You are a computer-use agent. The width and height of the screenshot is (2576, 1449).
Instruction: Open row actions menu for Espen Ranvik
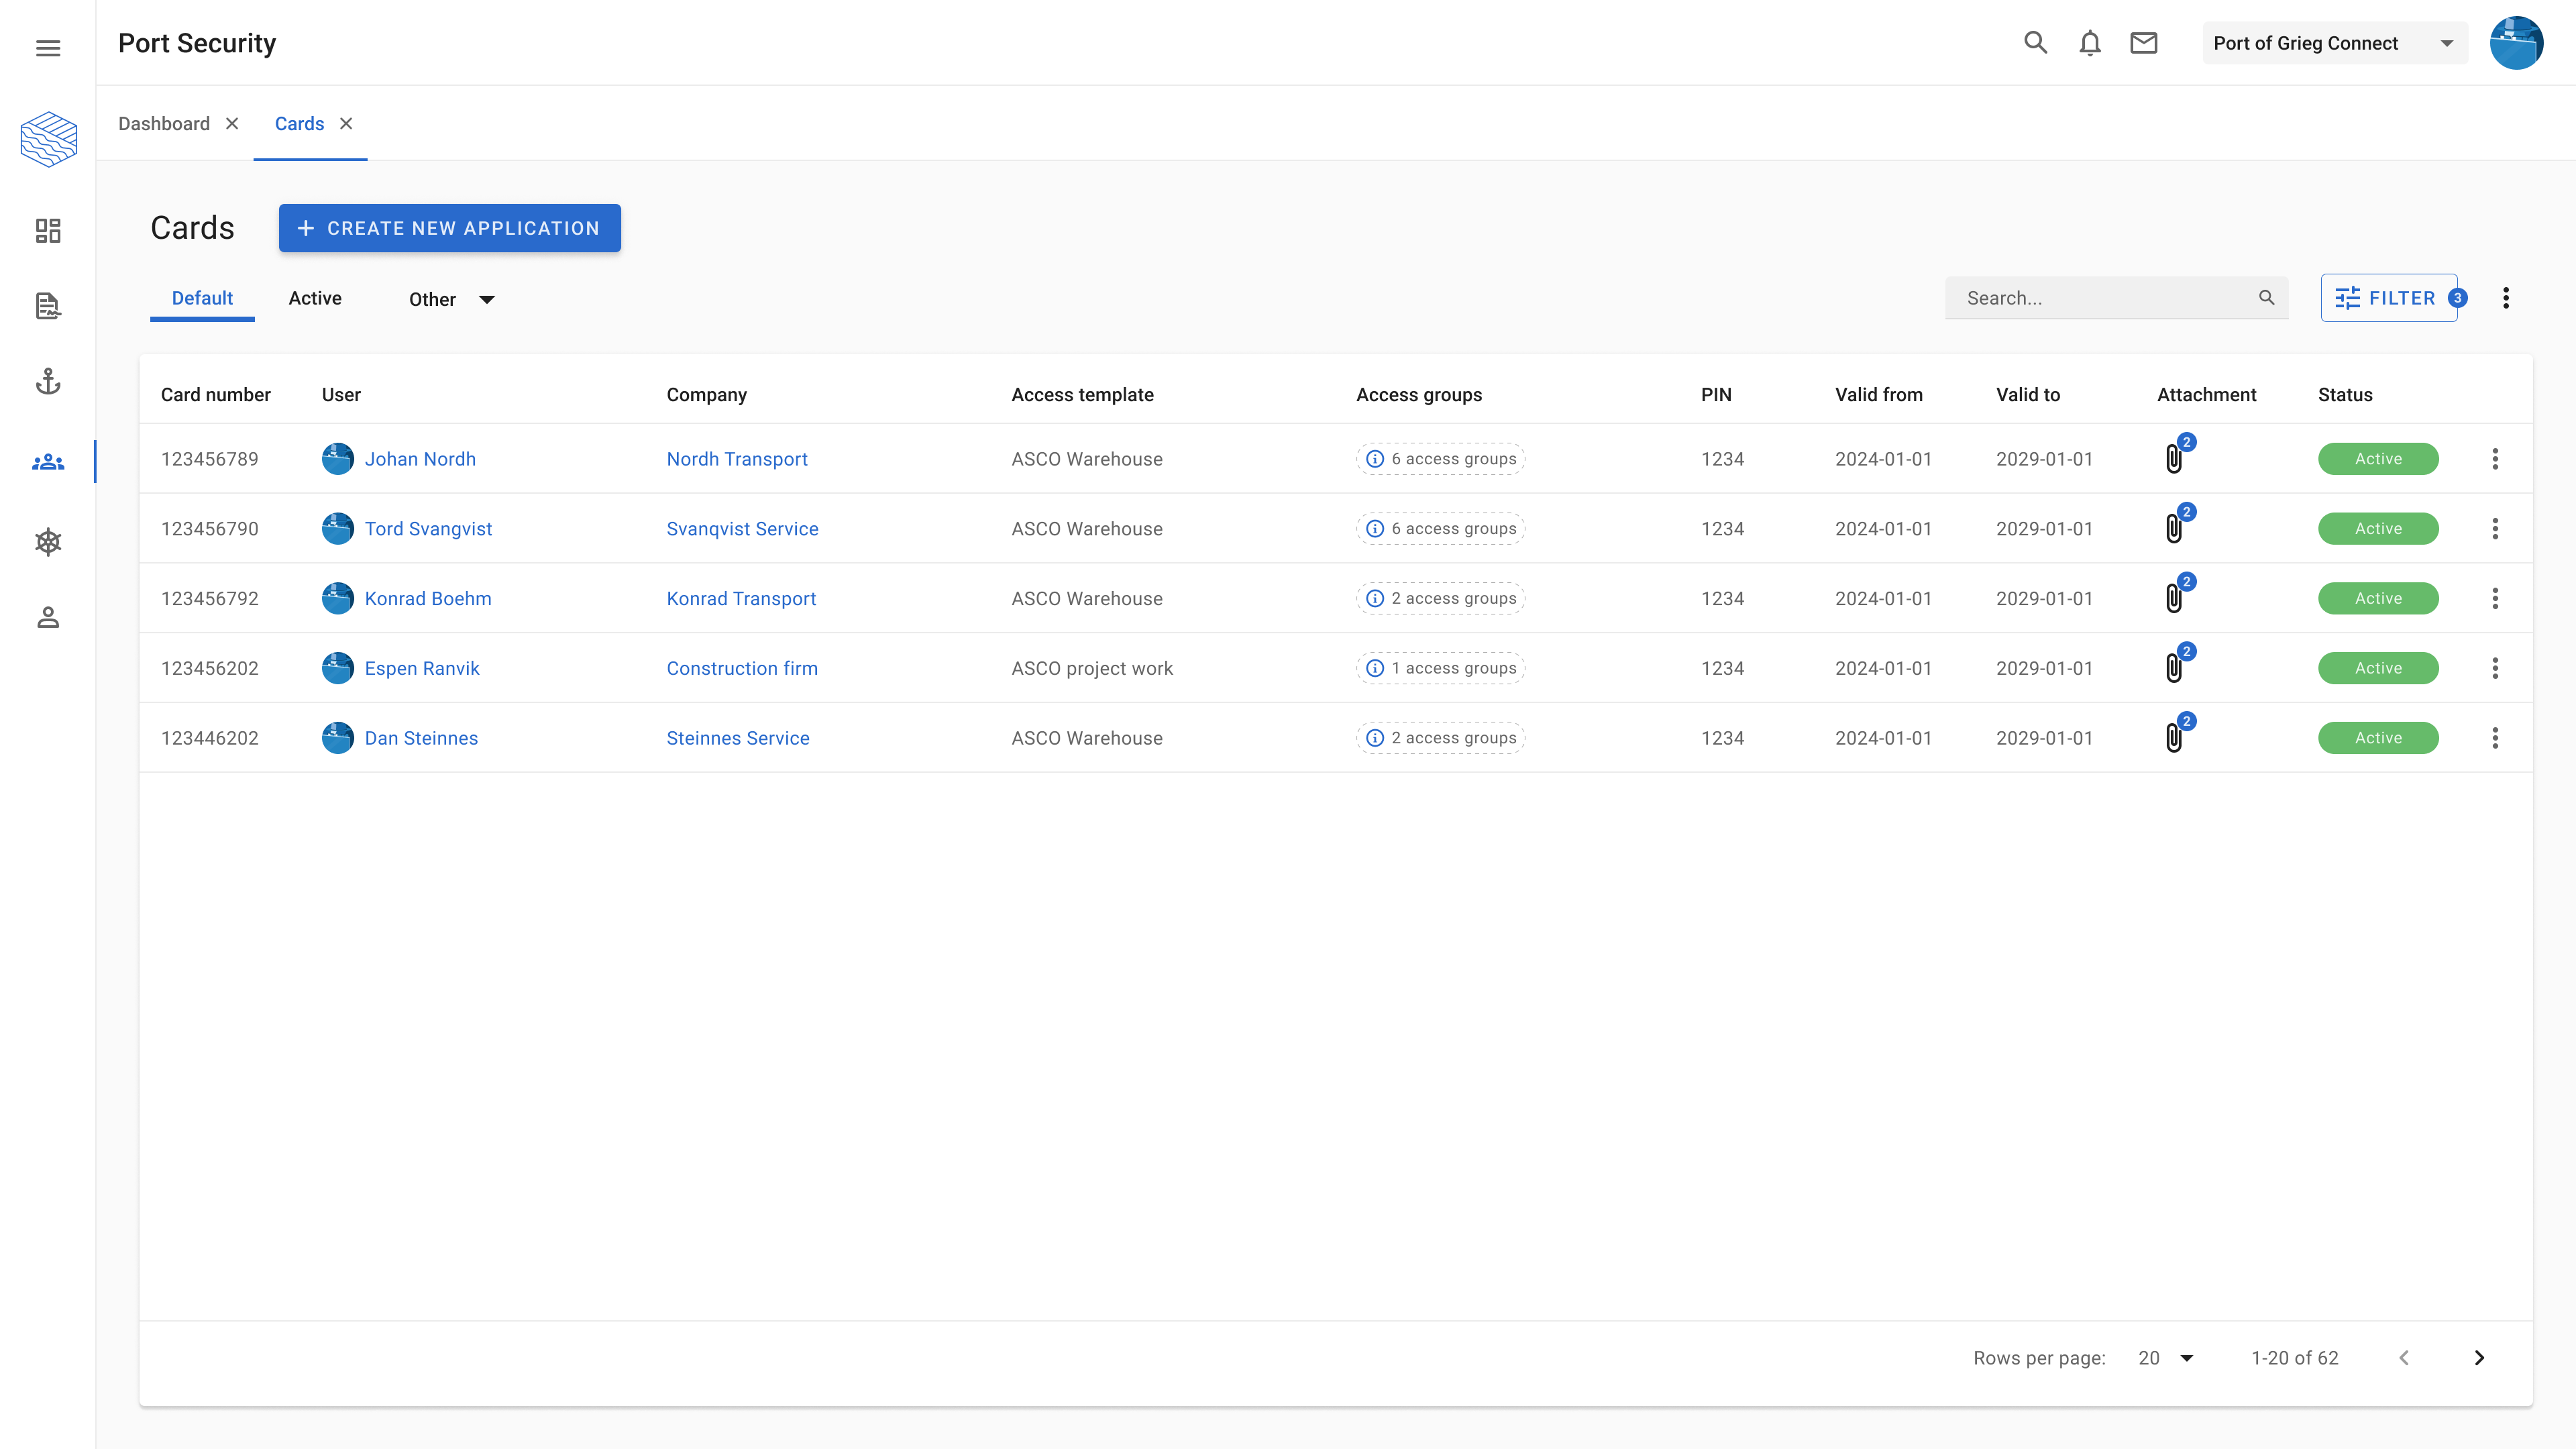pyautogui.click(x=2494, y=668)
